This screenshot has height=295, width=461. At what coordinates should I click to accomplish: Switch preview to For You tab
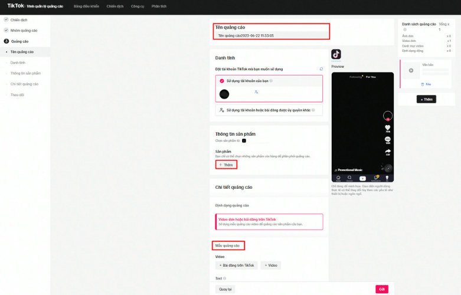tap(371, 77)
